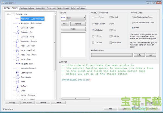Toggle the Auto Save checkbox
This screenshot has height=113, width=163.
(x=4, y=109)
